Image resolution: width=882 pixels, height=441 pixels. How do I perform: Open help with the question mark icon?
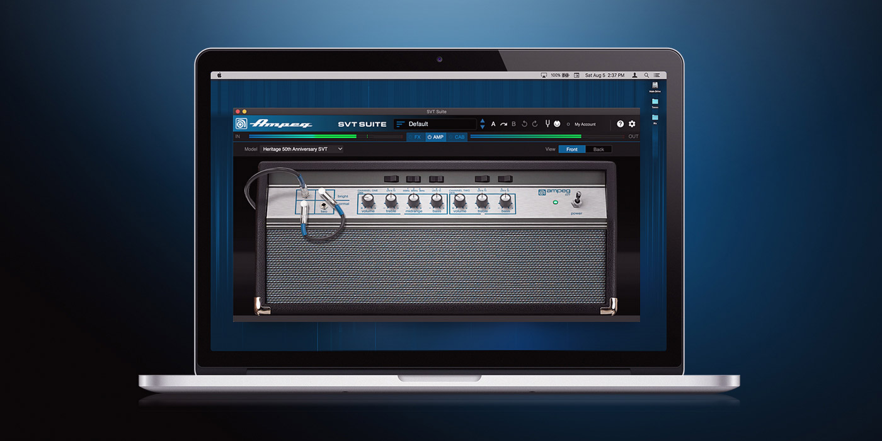(621, 124)
